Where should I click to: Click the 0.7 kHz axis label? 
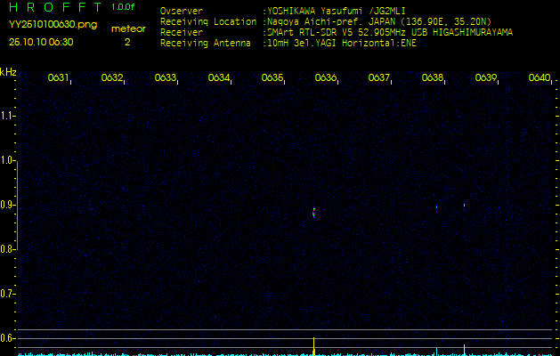click(7, 294)
